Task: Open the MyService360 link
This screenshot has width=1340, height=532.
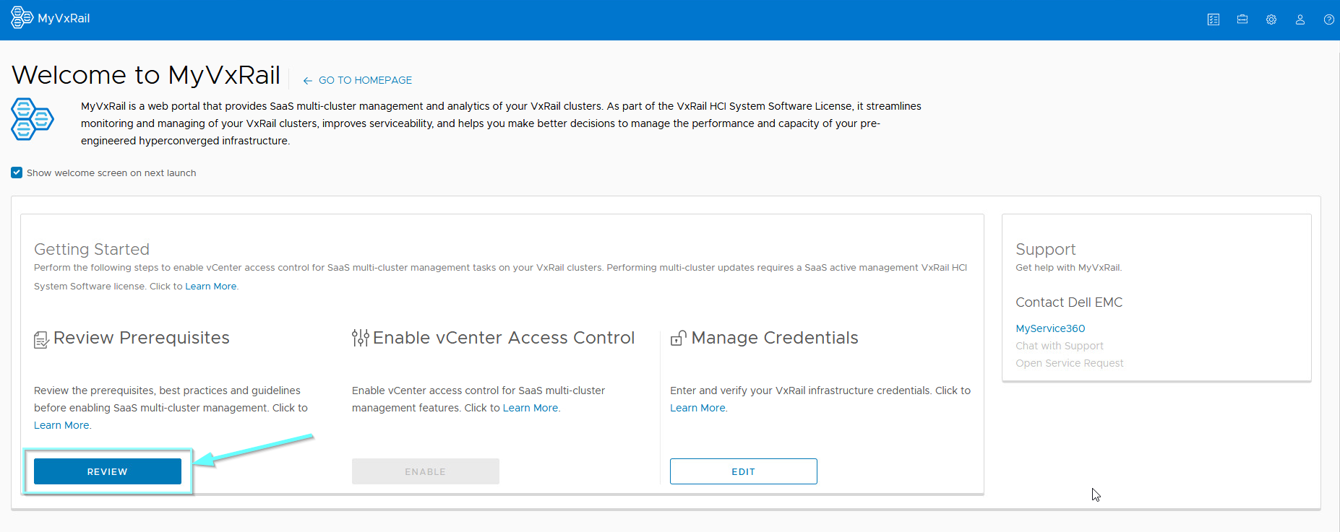Action: 1050,328
